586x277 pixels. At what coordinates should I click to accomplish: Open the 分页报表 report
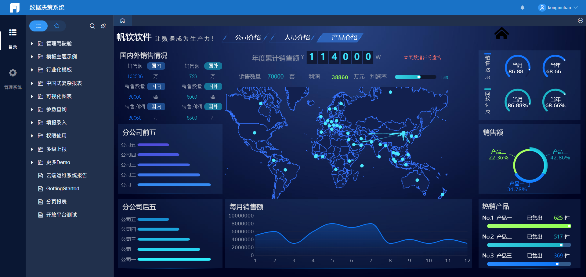tap(56, 202)
